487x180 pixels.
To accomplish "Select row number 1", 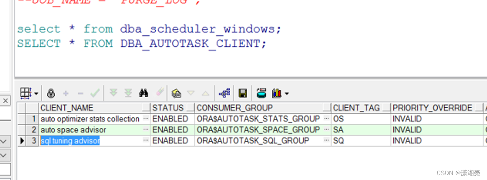I will click(32, 119).
